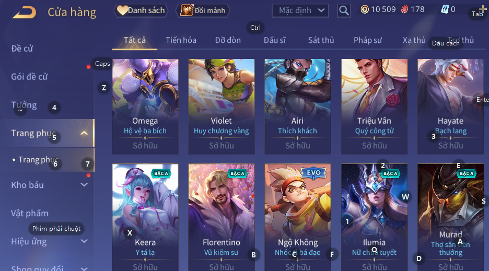
Task: Expand the Kho báu sidebar section
Action: [84, 185]
